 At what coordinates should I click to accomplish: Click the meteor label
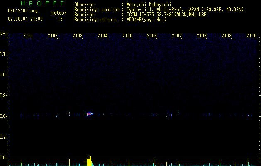[x=59, y=13]
